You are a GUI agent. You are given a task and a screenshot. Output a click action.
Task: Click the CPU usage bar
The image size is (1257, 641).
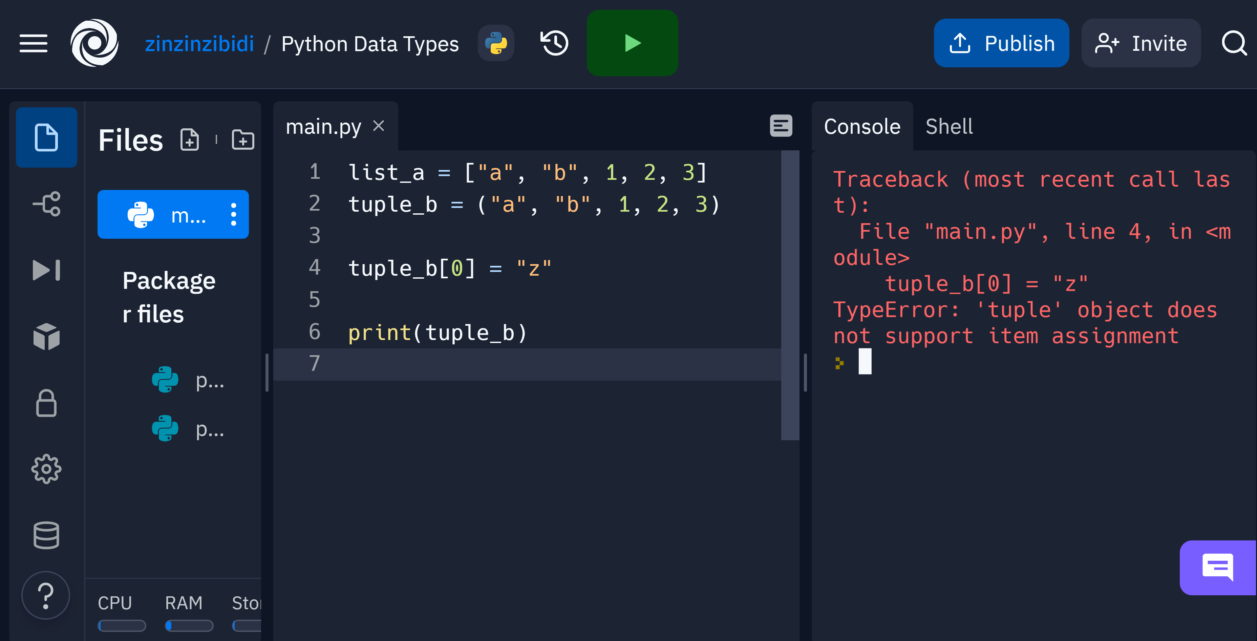click(x=122, y=625)
